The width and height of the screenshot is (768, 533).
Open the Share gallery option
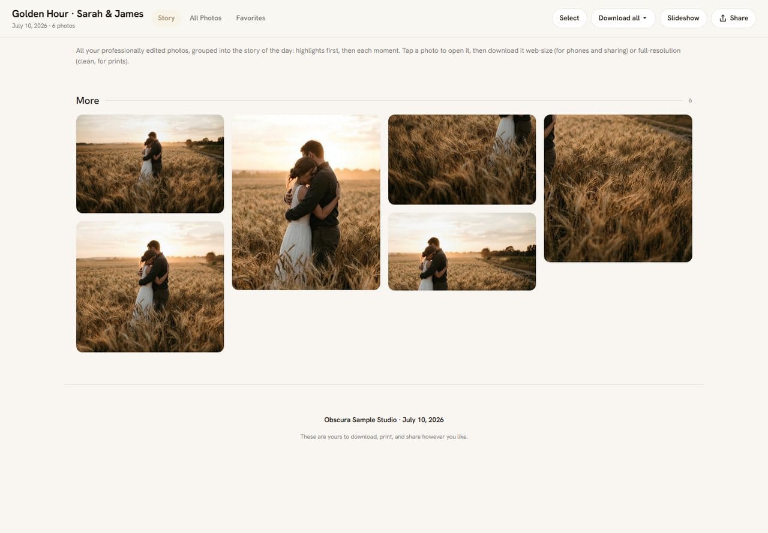click(733, 18)
